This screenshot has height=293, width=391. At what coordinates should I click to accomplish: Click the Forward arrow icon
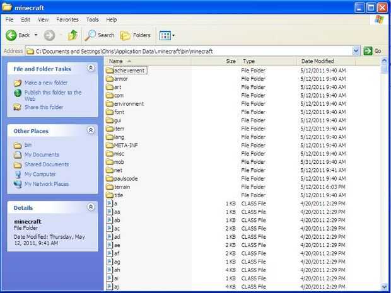click(x=49, y=35)
